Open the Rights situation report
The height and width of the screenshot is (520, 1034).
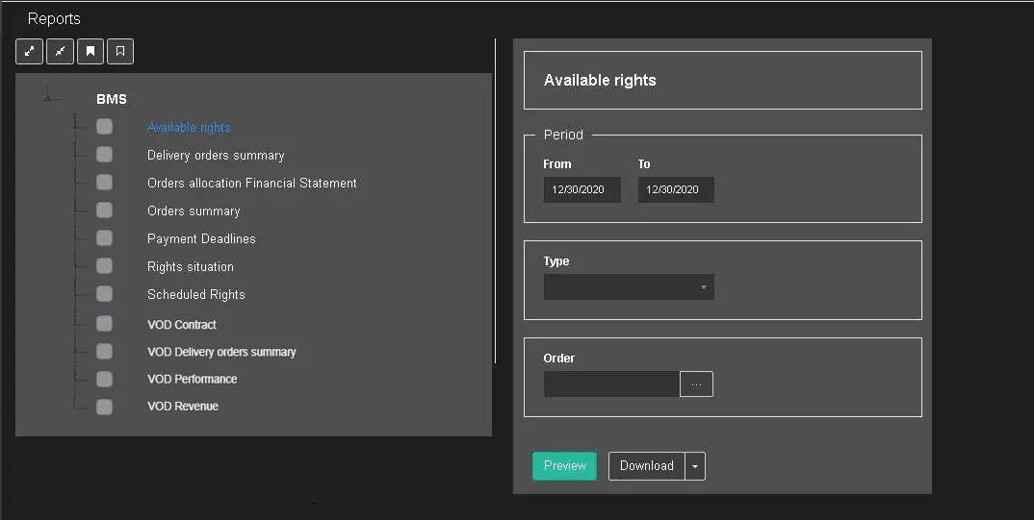click(191, 267)
